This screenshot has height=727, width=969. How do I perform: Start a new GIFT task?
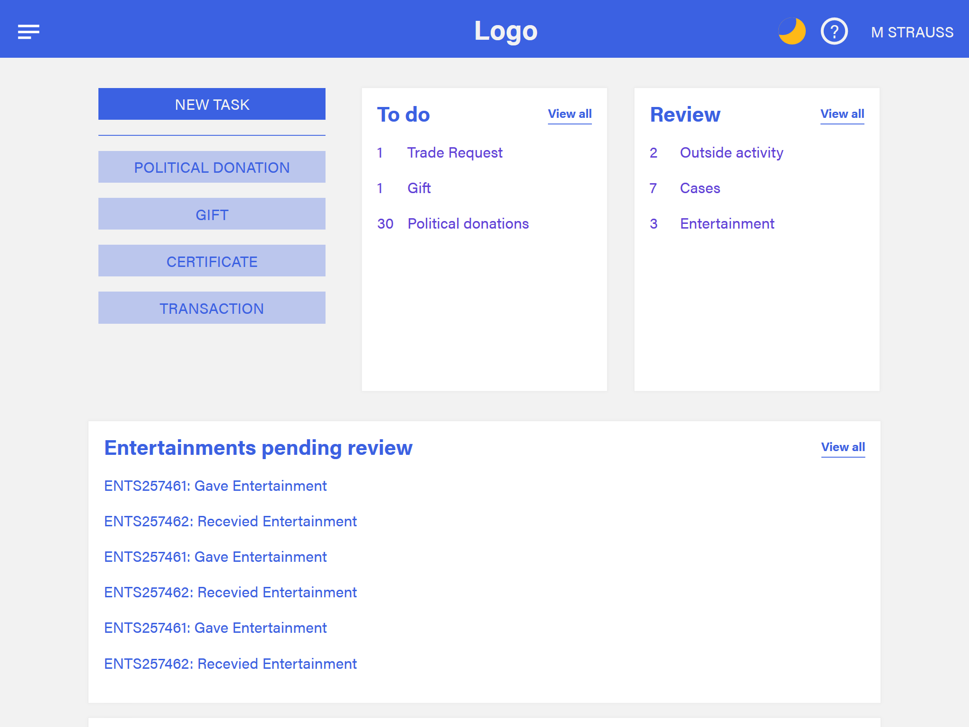pos(211,214)
